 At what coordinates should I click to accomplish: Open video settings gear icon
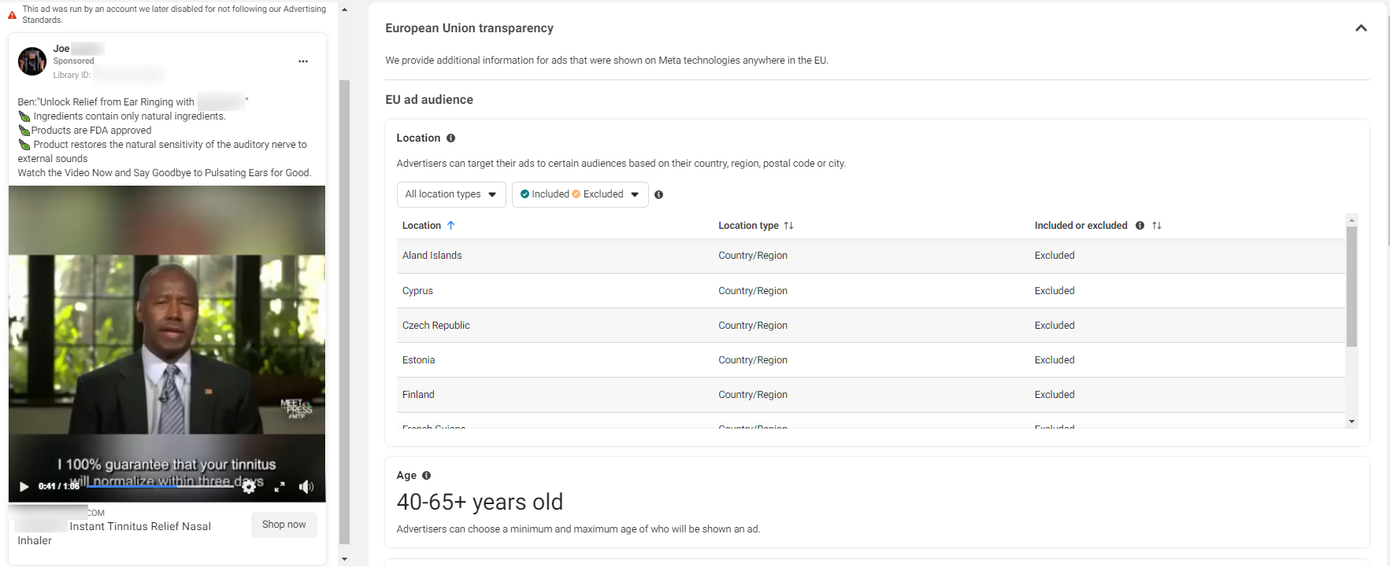pyautogui.click(x=249, y=487)
